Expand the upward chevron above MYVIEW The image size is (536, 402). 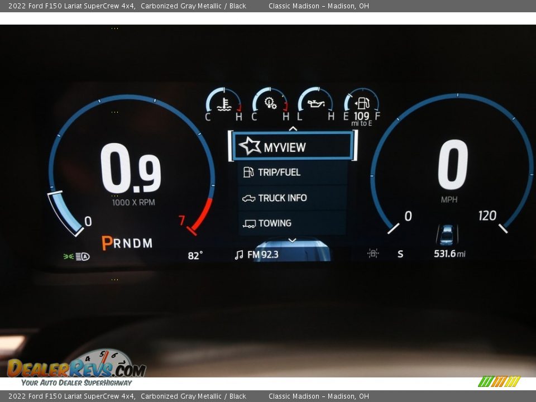coord(292,129)
